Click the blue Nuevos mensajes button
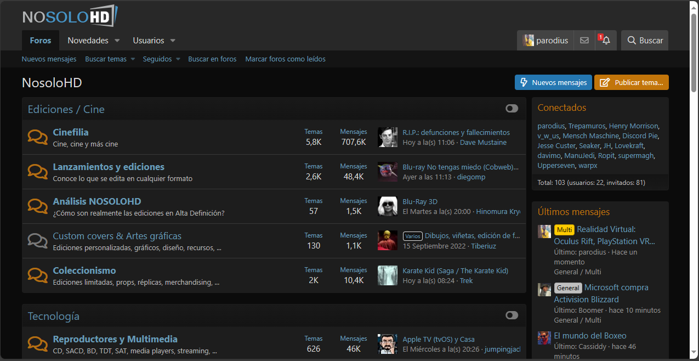The height and width of the screenshot is (361, 699). point(553,82)
